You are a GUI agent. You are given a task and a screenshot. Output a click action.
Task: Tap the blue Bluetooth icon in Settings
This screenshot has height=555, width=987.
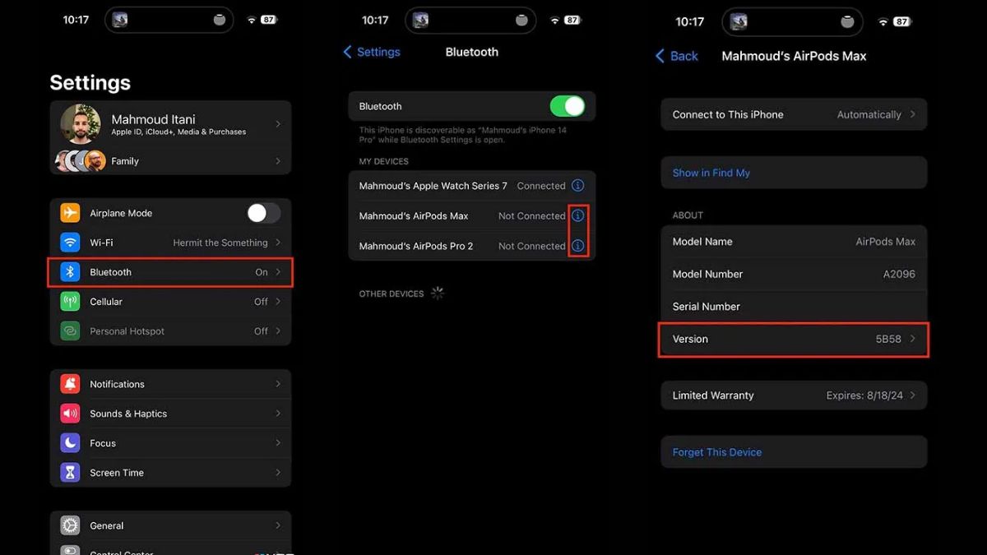pyautogui.click(x=70, y=272)
